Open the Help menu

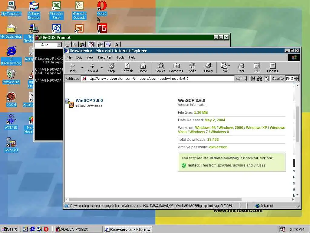(132, 57)
